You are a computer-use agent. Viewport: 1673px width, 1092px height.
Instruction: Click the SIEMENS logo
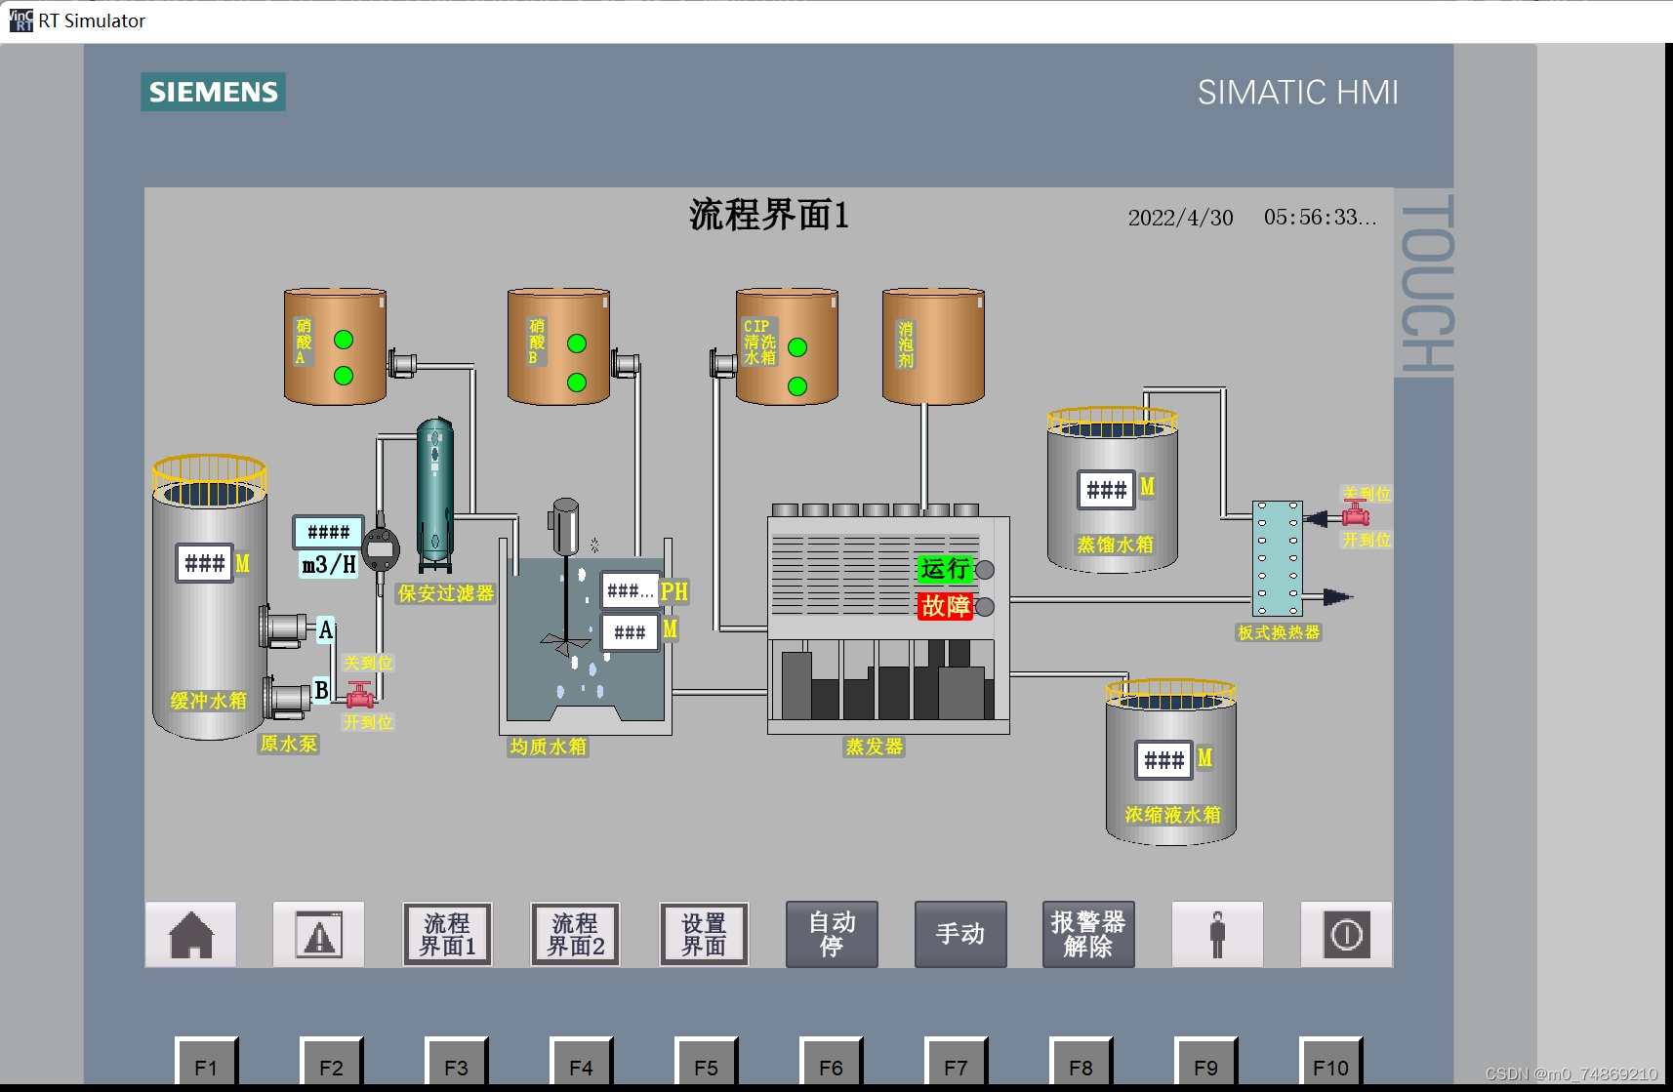point(213,92)
